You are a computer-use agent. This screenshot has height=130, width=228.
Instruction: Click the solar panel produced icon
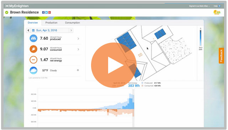point(33,38)
